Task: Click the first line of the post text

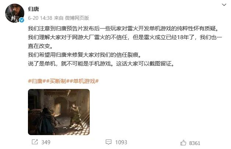Action: point(124,29)
